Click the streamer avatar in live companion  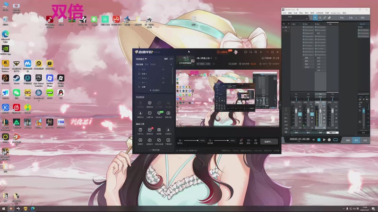pyautogui.click(x=236, y=52)
